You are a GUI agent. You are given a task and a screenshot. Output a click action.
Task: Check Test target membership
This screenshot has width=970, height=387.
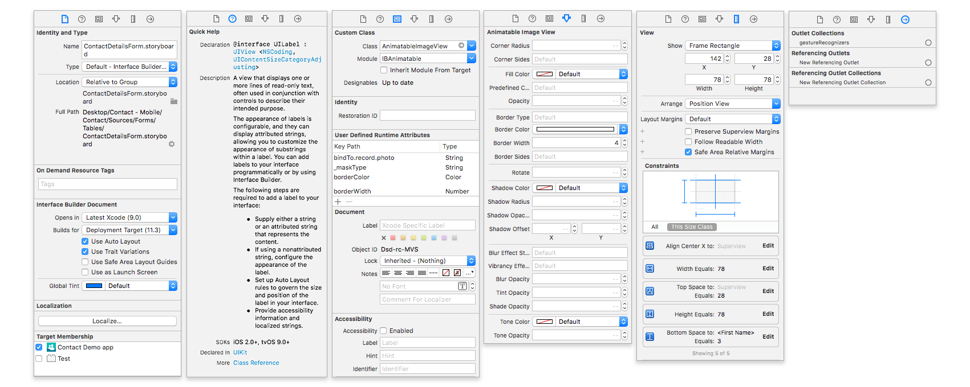click(39, 359)
